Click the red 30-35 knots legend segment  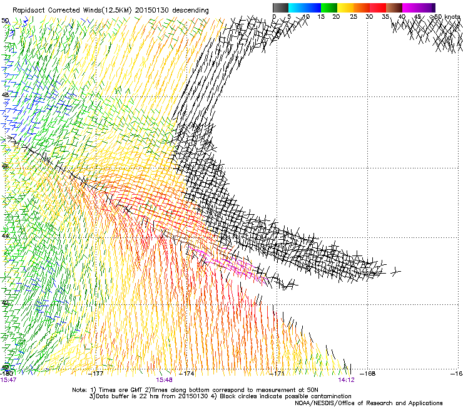(378, 8)
